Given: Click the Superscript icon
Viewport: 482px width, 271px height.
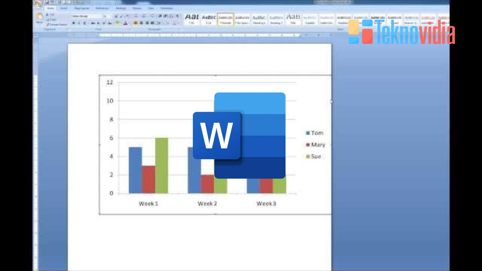Looking at the screenshot, I should [104, 23].
